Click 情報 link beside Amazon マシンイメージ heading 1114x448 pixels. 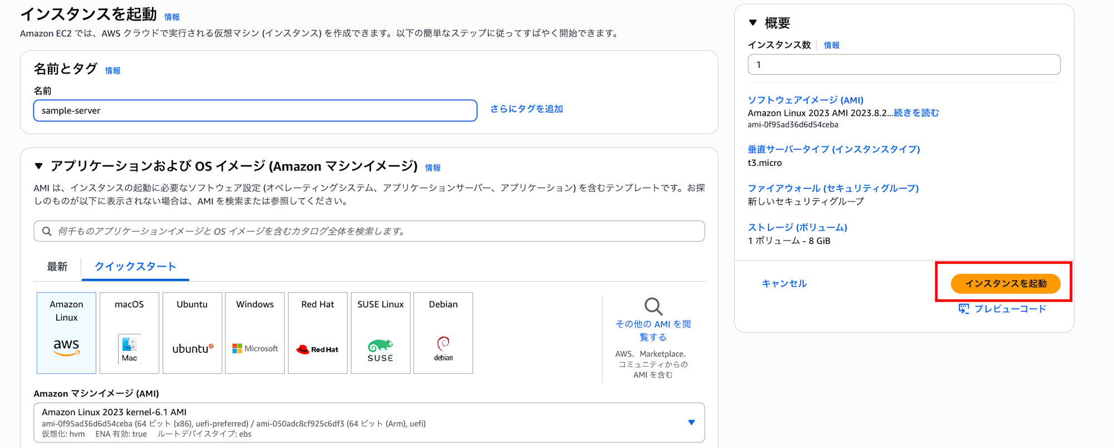click(x=433, y=168)
